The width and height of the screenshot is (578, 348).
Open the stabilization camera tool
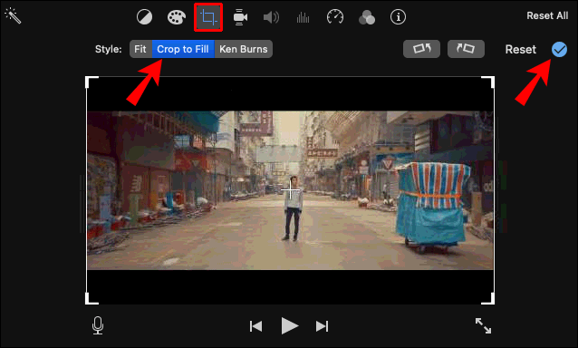point(240,17)
